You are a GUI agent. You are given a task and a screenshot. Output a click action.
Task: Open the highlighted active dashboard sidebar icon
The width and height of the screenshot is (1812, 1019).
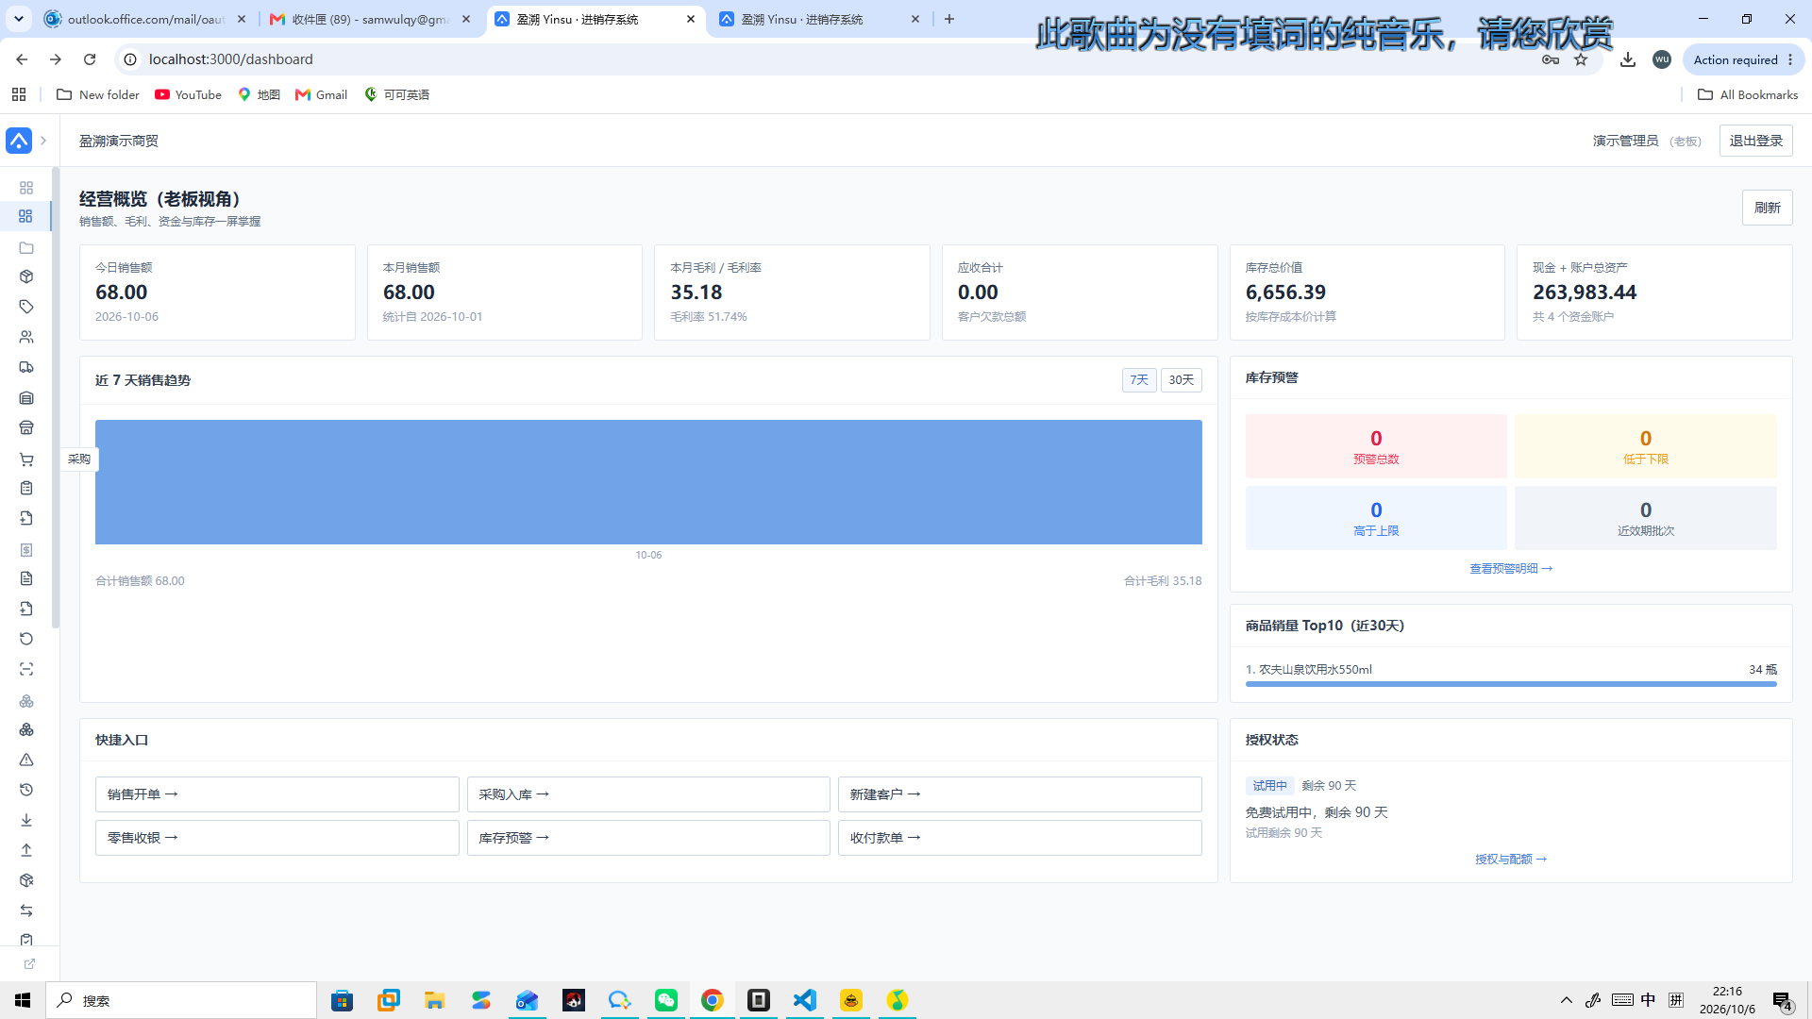pos(26,216)
